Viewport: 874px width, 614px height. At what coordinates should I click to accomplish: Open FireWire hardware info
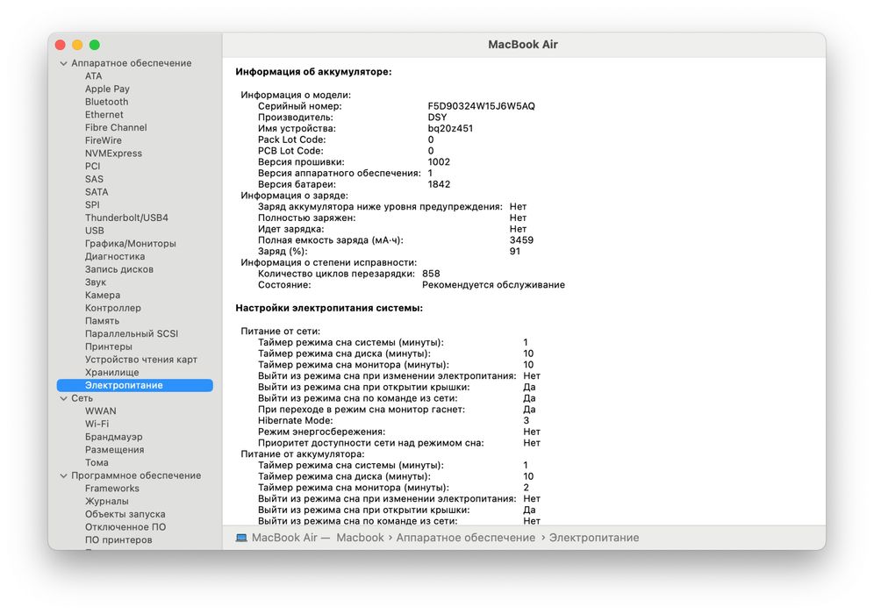[x=104, y=140]
